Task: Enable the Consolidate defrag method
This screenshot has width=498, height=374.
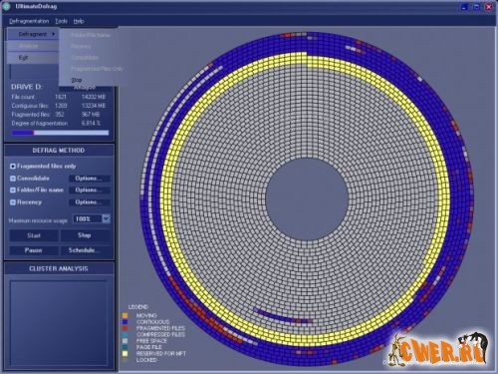Action: (x=13, y=179)
